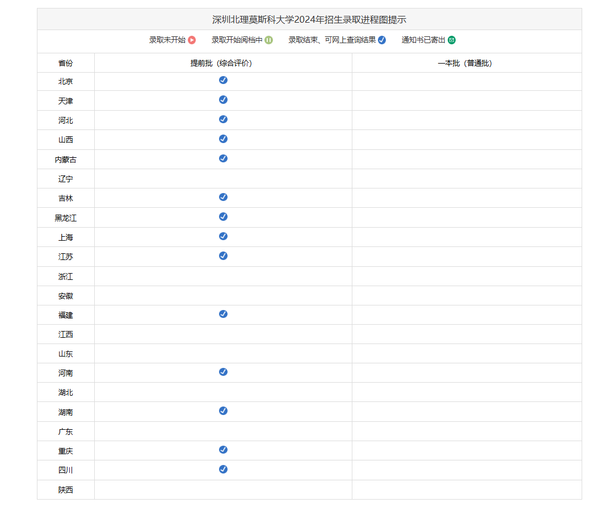
Task: Click the blue check in 江苏 row
Action: tap(224, 255)
